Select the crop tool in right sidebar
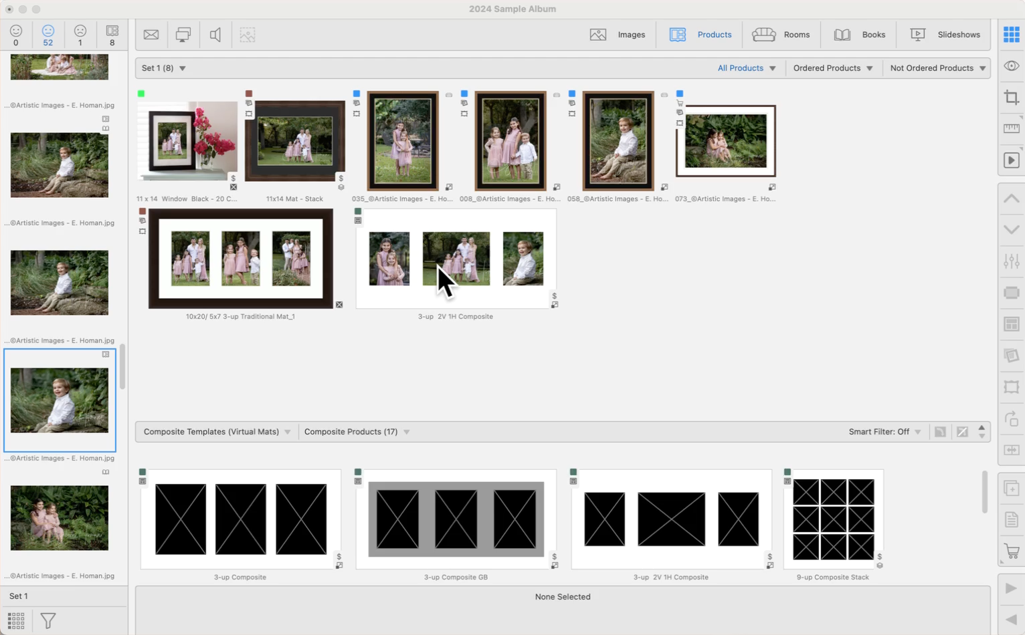 [x=1011, y=98]
